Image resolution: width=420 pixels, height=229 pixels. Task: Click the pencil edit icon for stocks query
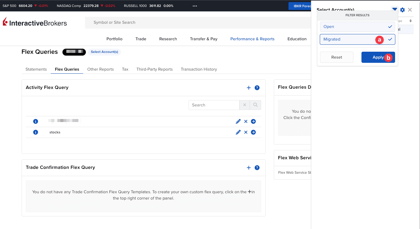(x=238, y=132)
